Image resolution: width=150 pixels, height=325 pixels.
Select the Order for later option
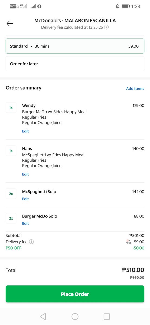pyautogui.click(x=75, y=64)
